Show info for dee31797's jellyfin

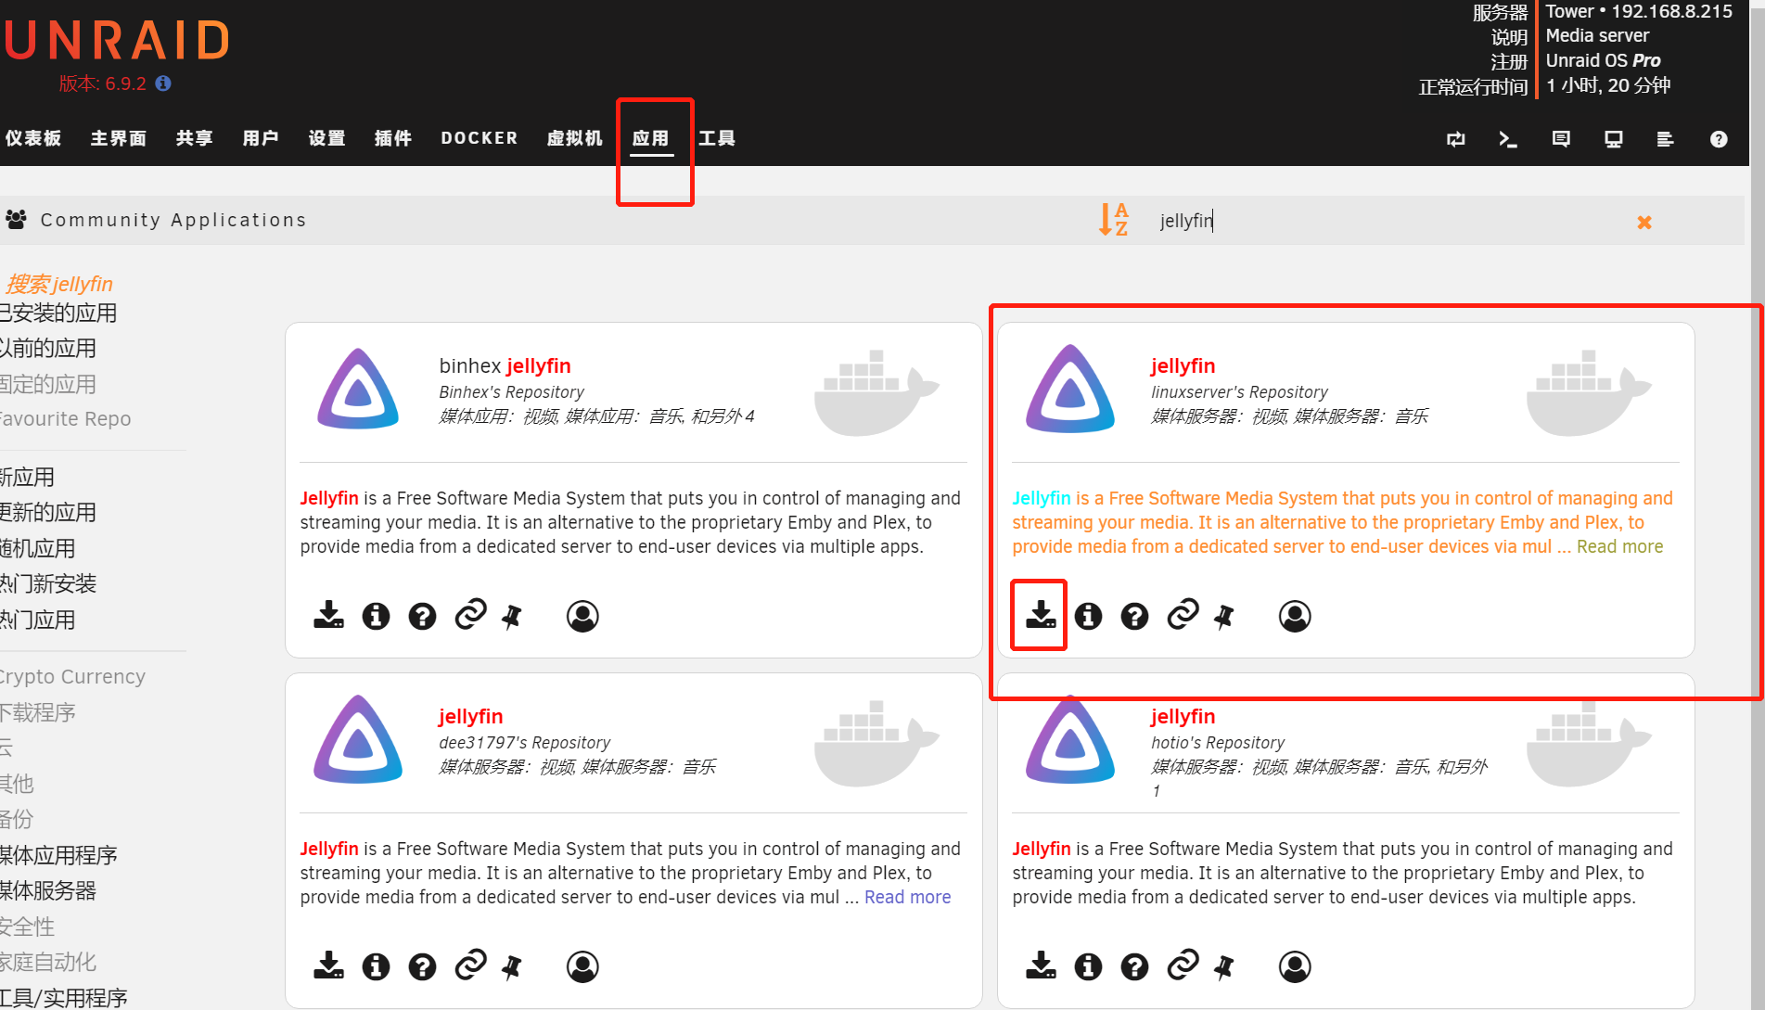tap(376, 966)
